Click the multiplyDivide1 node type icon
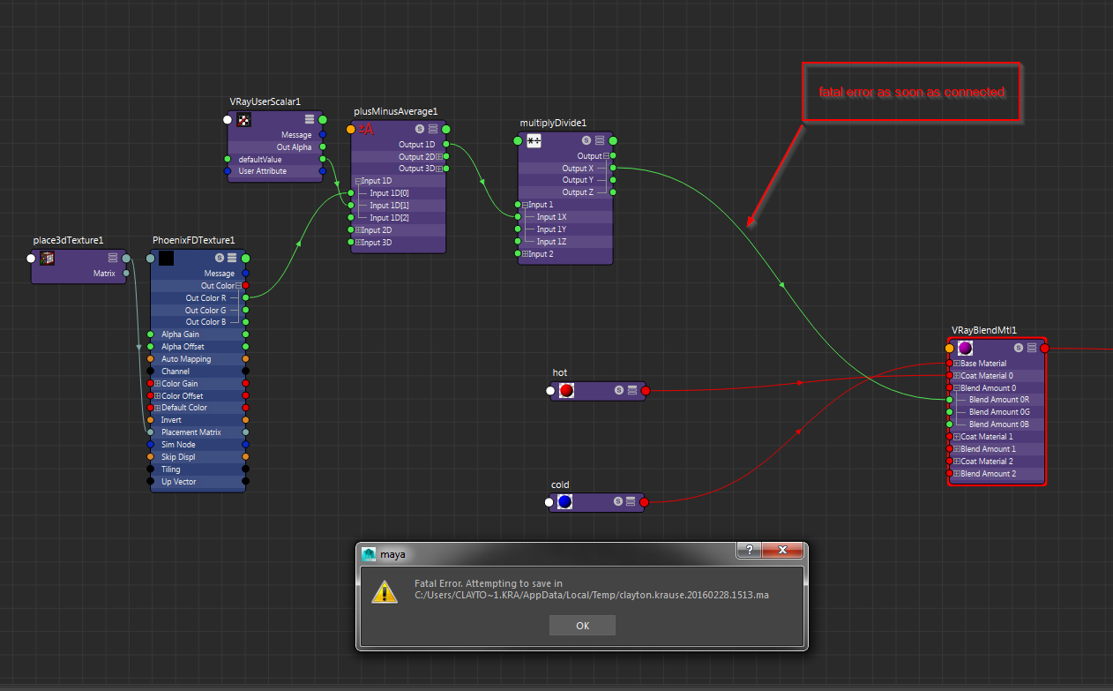 534,140
